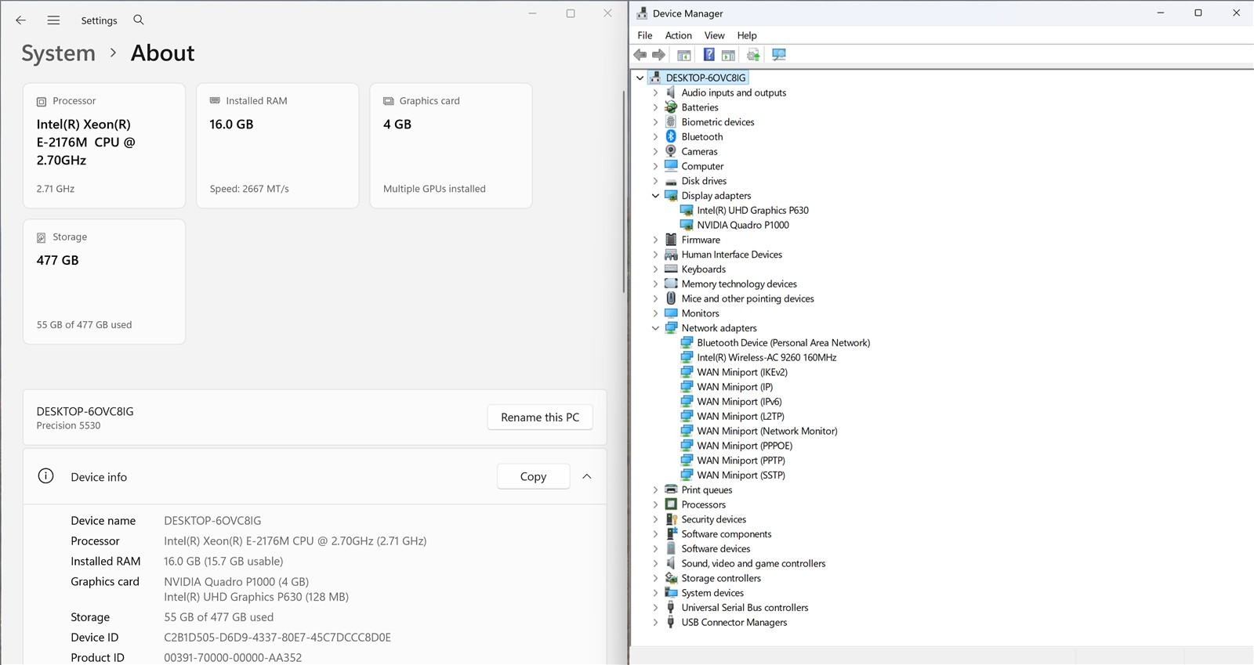Click the Intel UHD Graphics P630 adapter icon
1254x665 pixels.
click(x=687, y=210)
